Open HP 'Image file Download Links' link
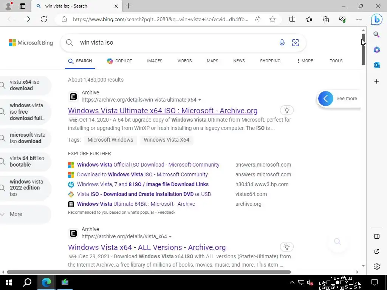 click(142, 184)
